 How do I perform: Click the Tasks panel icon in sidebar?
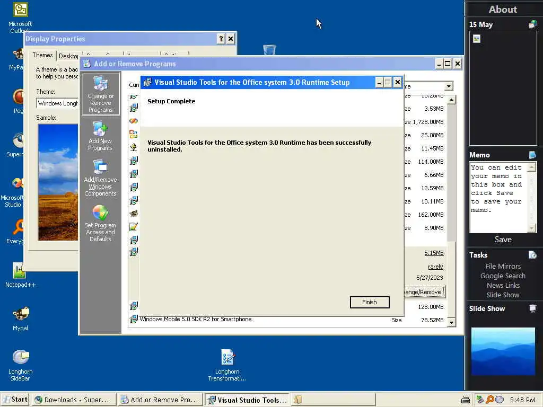click(x=532, y=255)
